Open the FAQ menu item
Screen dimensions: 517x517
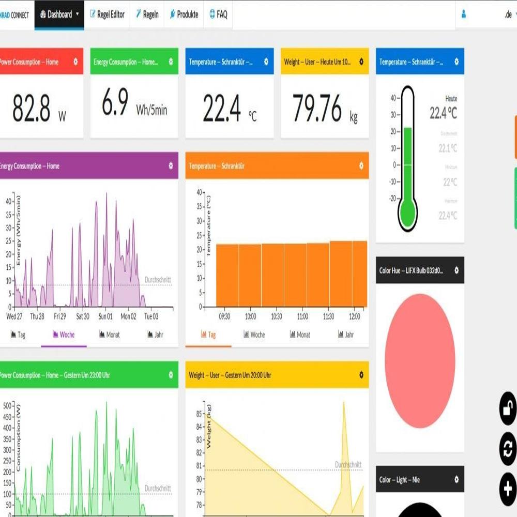coord(218,14)
